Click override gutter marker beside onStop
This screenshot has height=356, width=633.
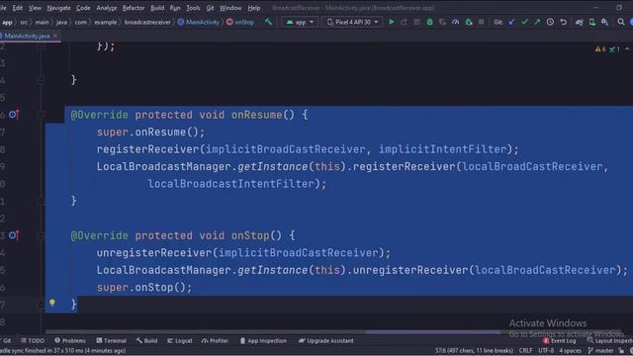pyautogui.click(x=14, y=235)
